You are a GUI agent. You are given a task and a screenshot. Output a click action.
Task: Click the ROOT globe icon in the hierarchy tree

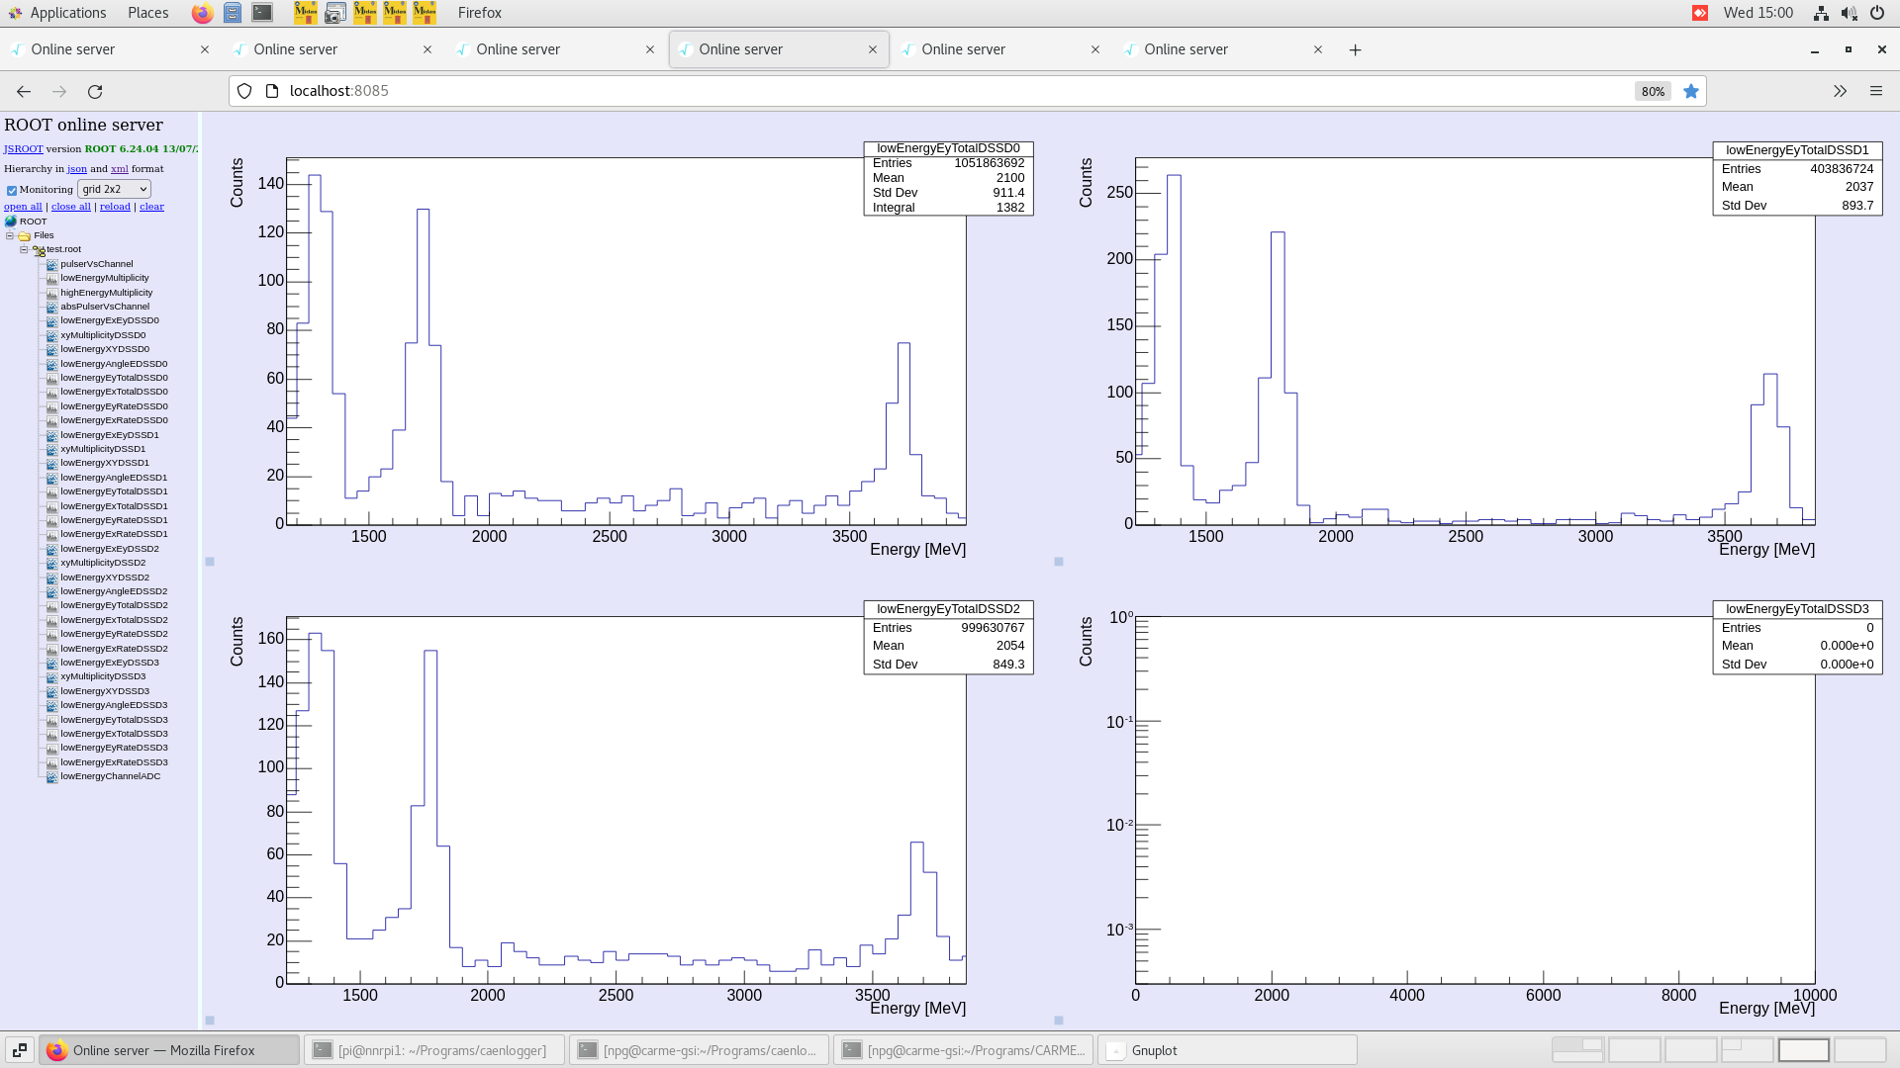pyautogui.click(x=11, y=222)
